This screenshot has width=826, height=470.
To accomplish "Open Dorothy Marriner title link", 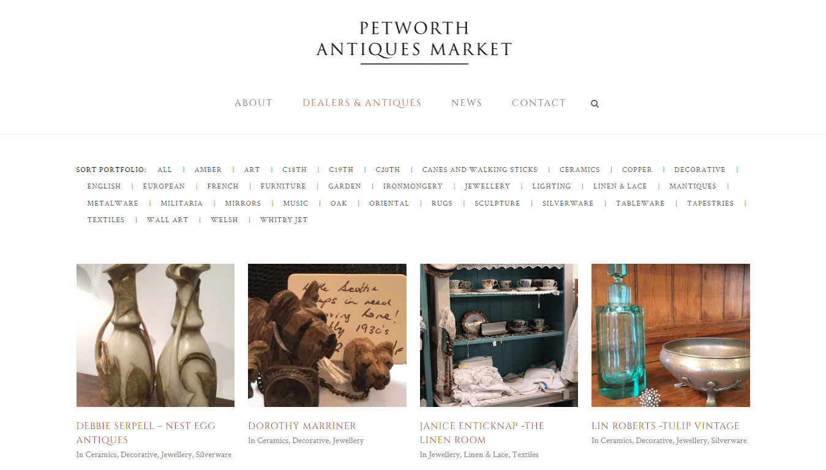I will pos(302,426).
